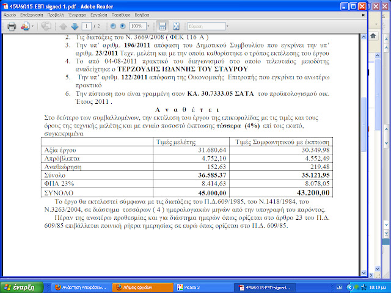This screenshot has height=293, width=391.
Task: Click the 103% zoom field
Action: (137, 26)
